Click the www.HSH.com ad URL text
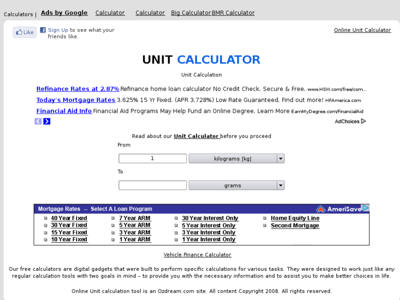400x300 pixels. click(x=337, y=89)
